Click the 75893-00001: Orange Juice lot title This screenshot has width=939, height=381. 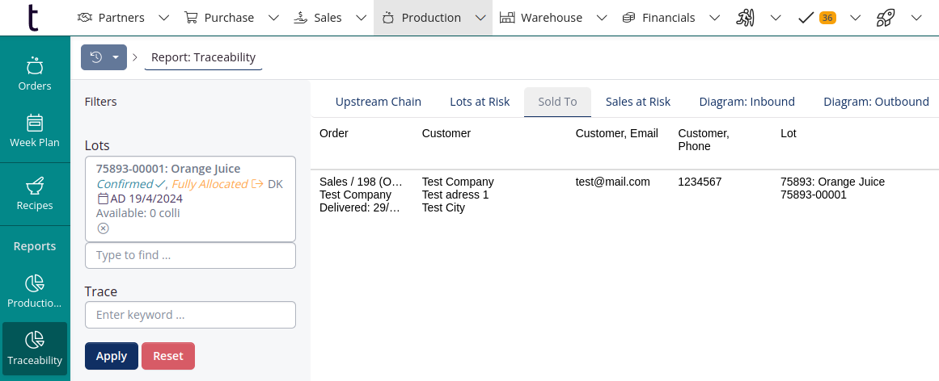coord(168,169)
